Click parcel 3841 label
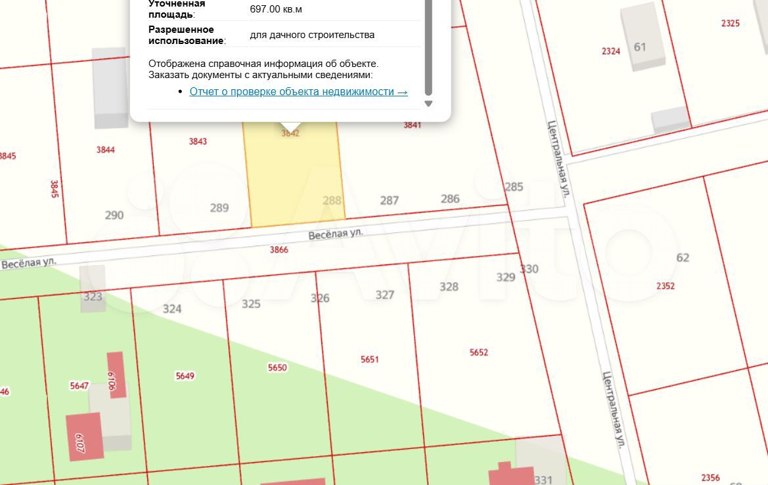The image size is (768, 485). (x=412, y=125)
